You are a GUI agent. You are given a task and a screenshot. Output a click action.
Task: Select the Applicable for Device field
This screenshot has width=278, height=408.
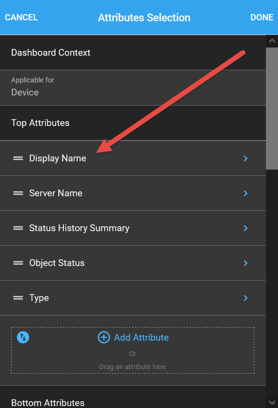pyautogui.click(x=133, y=88)
